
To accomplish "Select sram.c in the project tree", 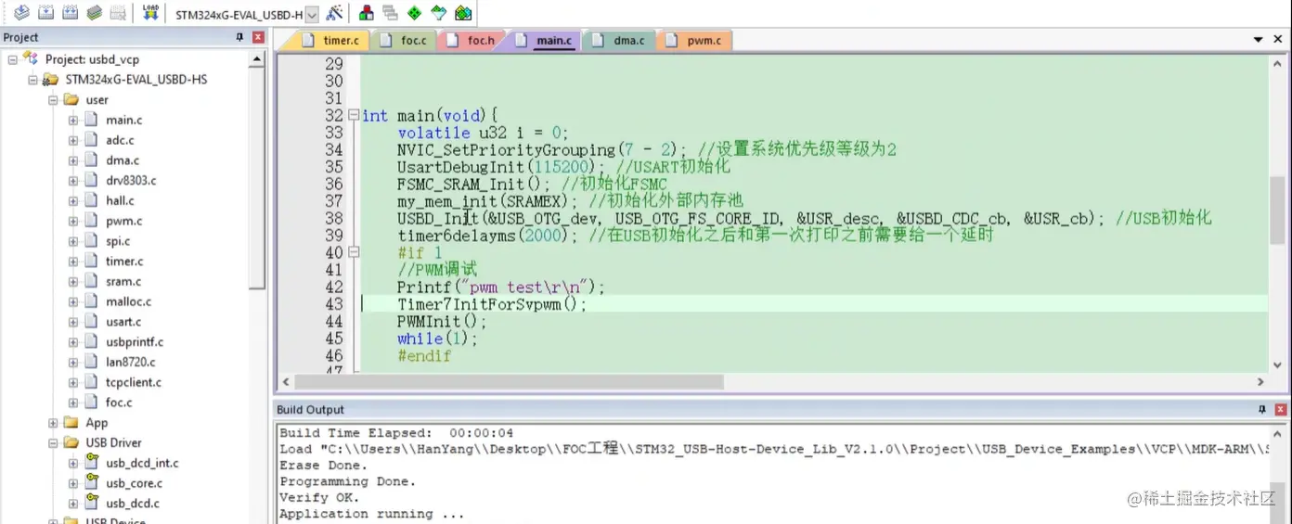I will click(123, 281).
